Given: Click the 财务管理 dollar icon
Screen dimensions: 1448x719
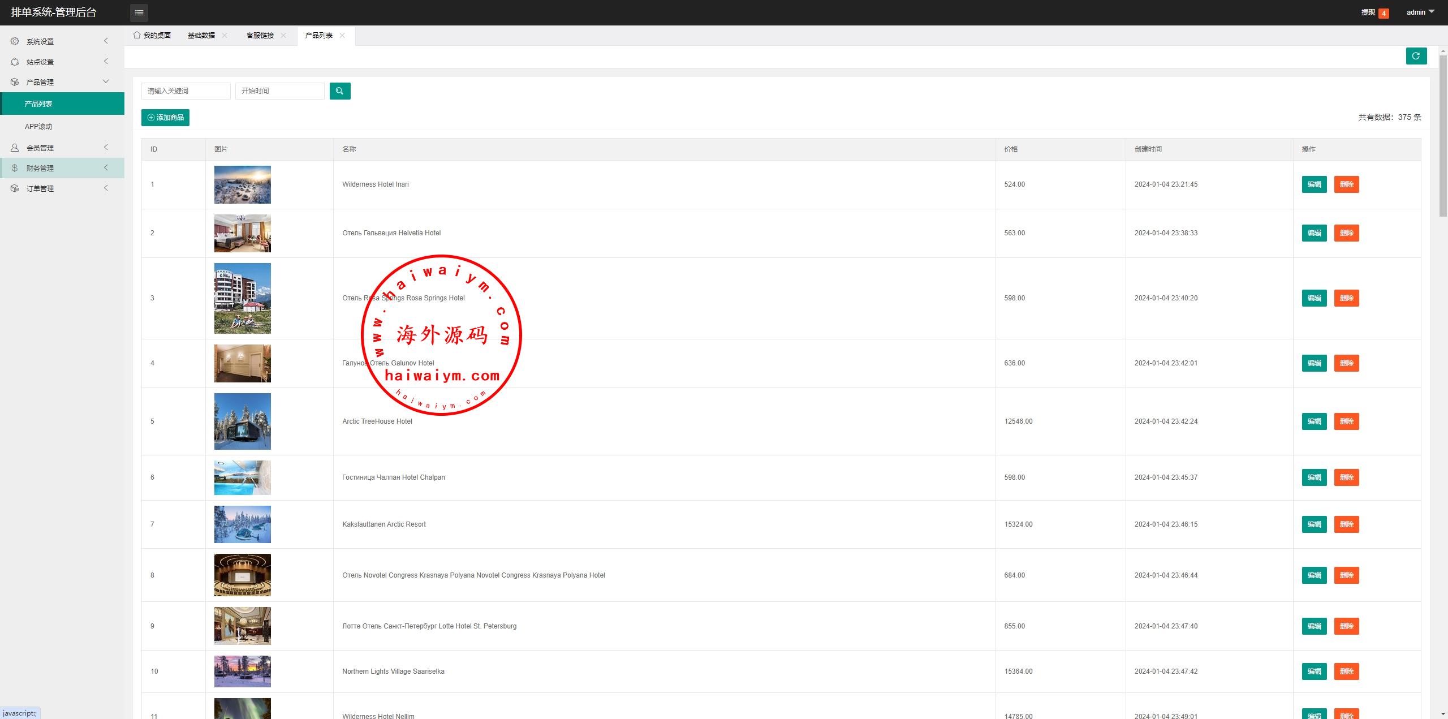Looking at the screenshot, I should pyautogui.click(x=15, y=168).
